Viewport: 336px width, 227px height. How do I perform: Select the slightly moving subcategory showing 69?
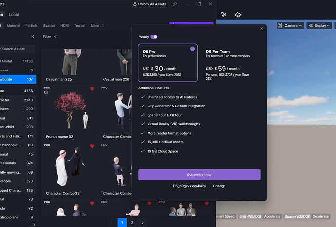pyautogui.click(x=18, y=172)
